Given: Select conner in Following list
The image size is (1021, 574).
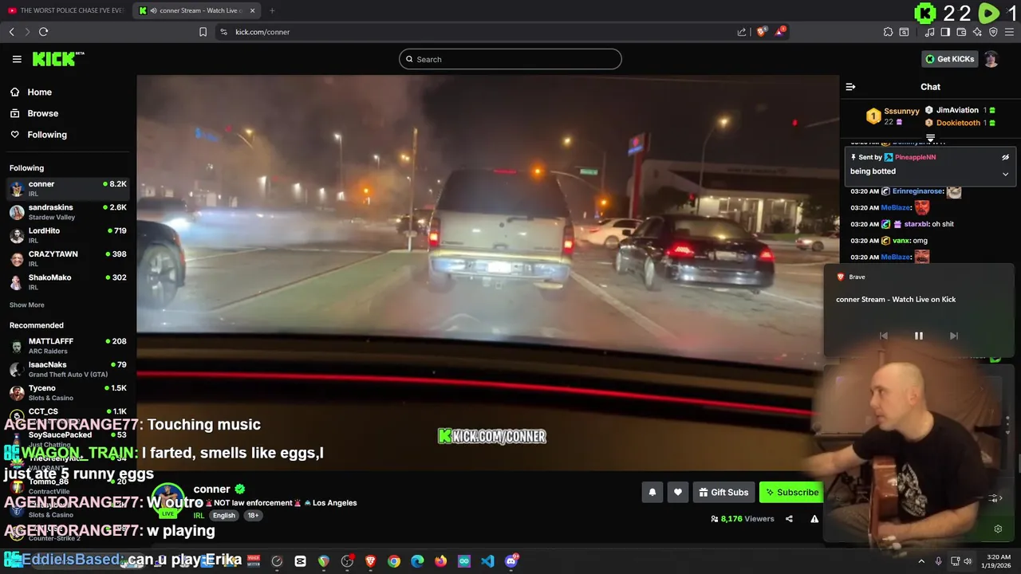Looking at the screenshot, I should click(x=68, y=188).
